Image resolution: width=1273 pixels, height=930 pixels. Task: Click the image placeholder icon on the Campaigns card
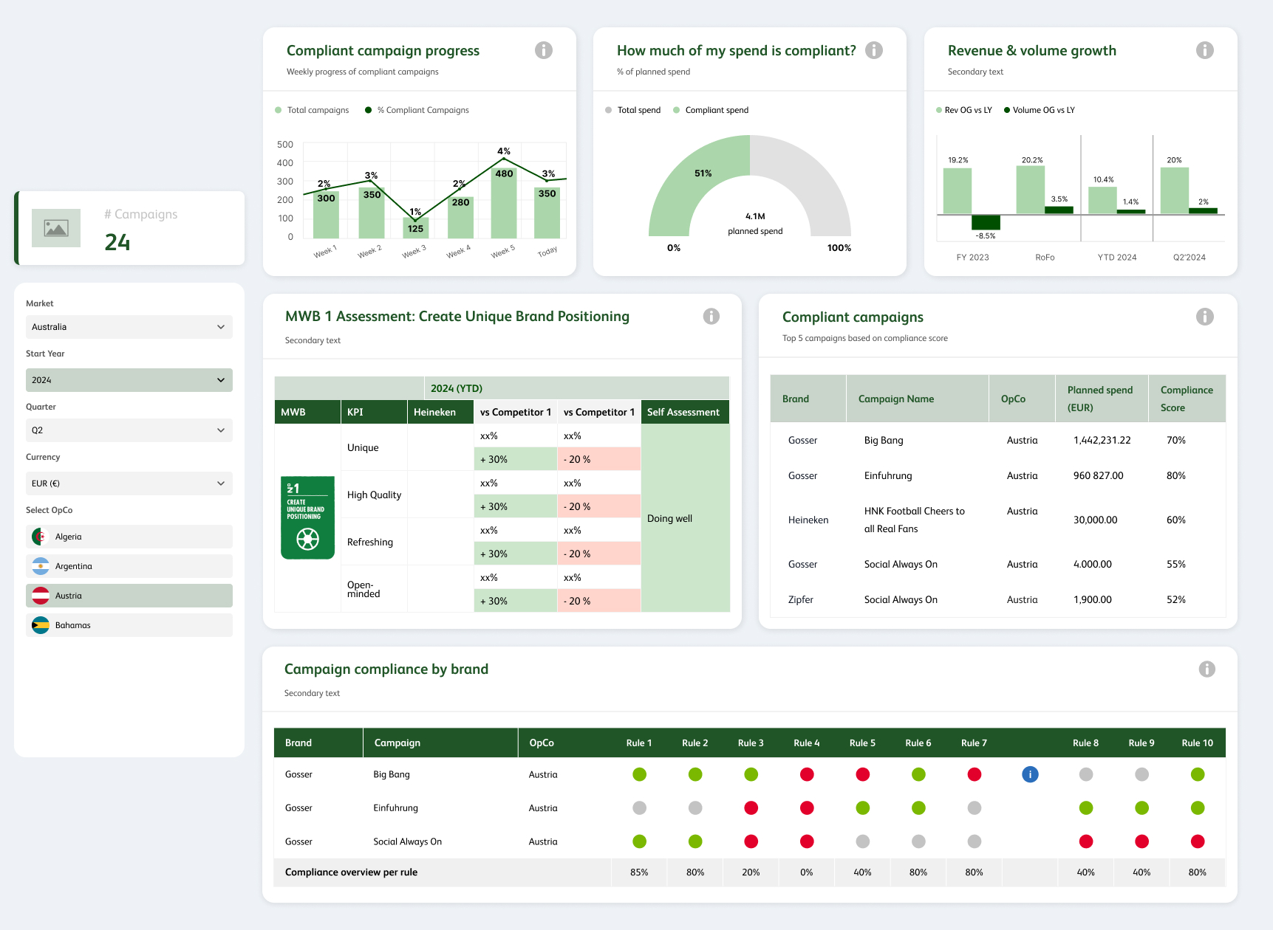[56, 227]
